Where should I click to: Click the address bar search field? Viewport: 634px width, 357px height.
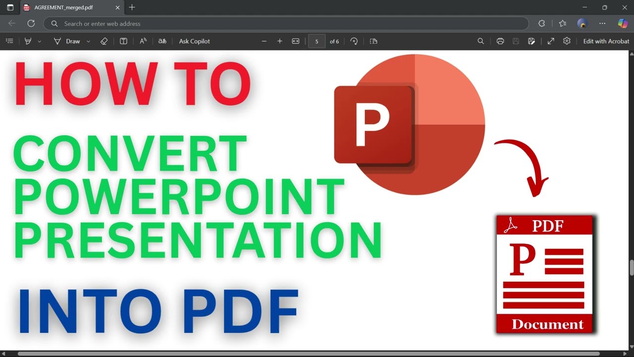[286, 23]
